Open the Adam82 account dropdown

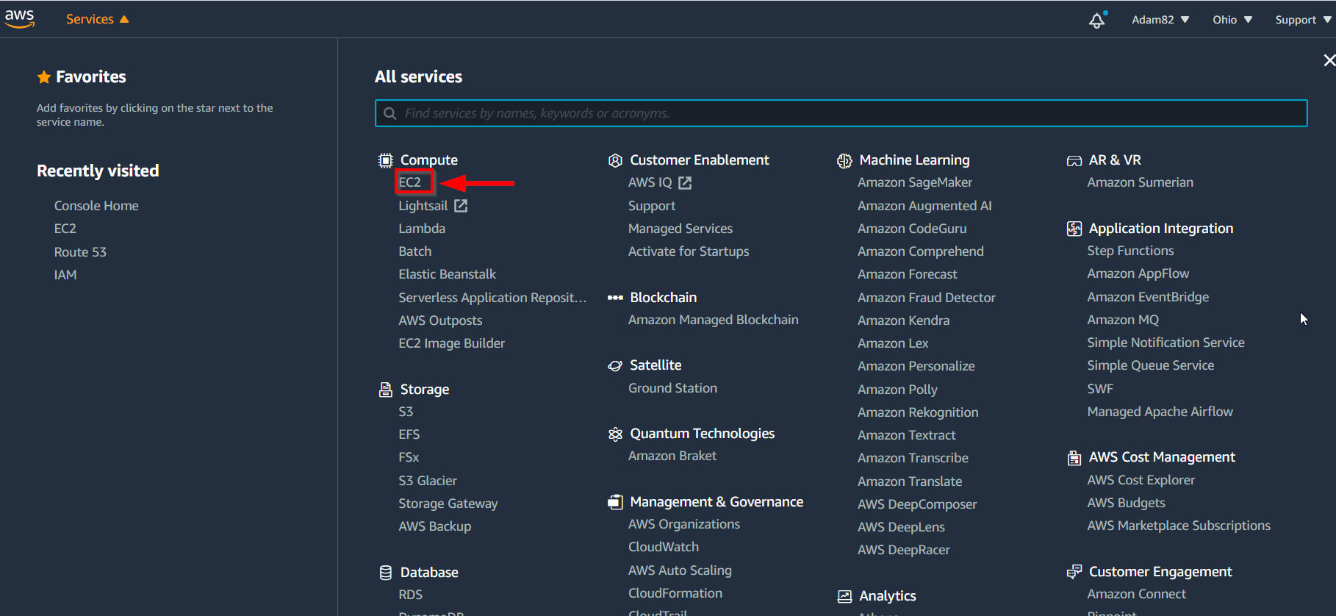[1160, 20]
